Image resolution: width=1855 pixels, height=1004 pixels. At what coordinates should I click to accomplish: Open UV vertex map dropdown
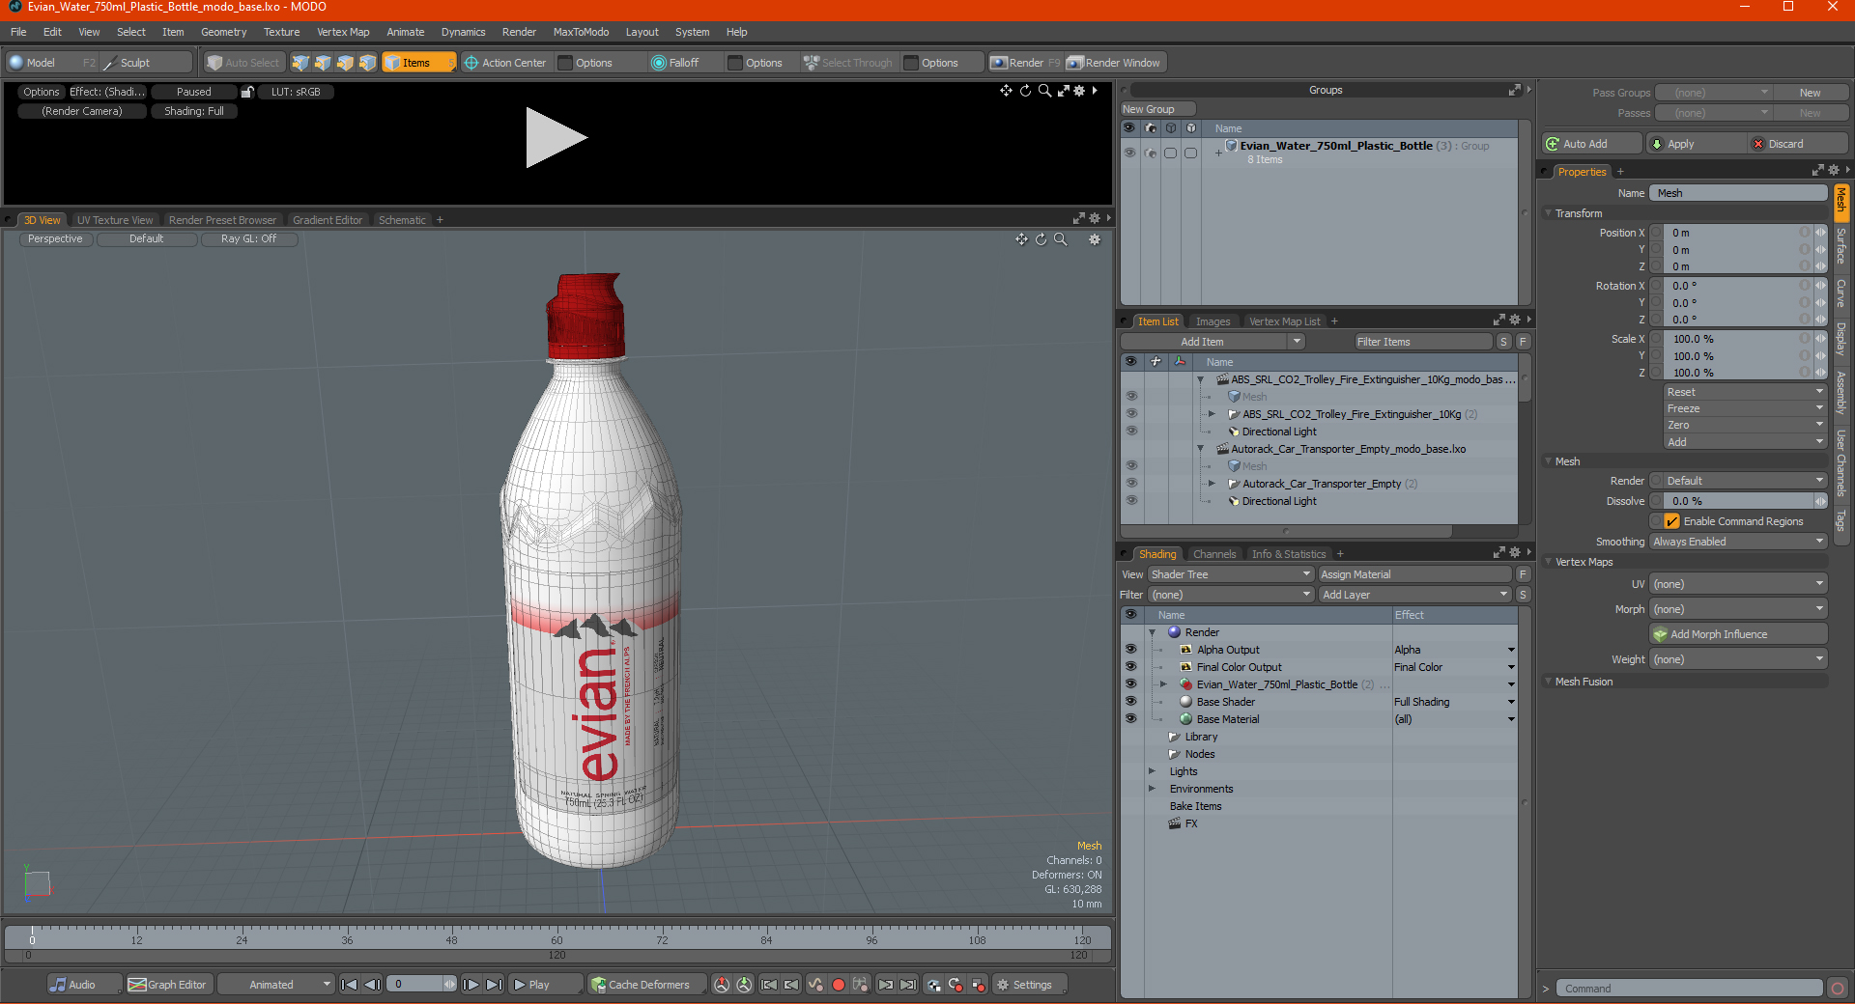1737,584
